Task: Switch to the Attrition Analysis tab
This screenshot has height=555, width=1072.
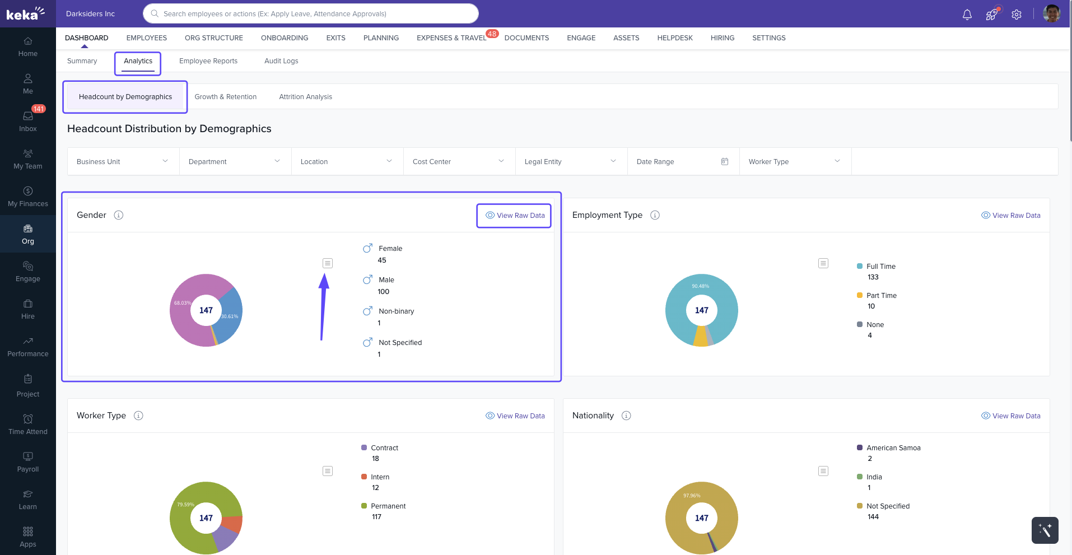Action: click(305, 97)
